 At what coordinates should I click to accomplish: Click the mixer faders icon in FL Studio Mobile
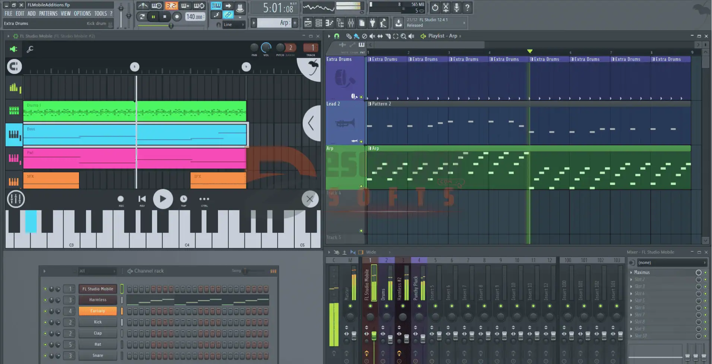pos(16,199)
